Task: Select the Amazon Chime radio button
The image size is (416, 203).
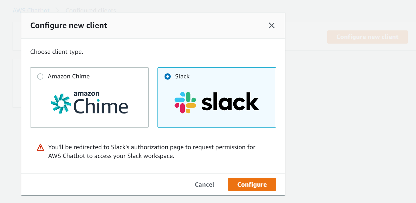Action: click(40, 77)
